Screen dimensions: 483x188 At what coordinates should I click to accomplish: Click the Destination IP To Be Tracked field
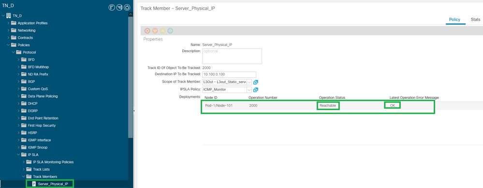(x=229, y=74)
